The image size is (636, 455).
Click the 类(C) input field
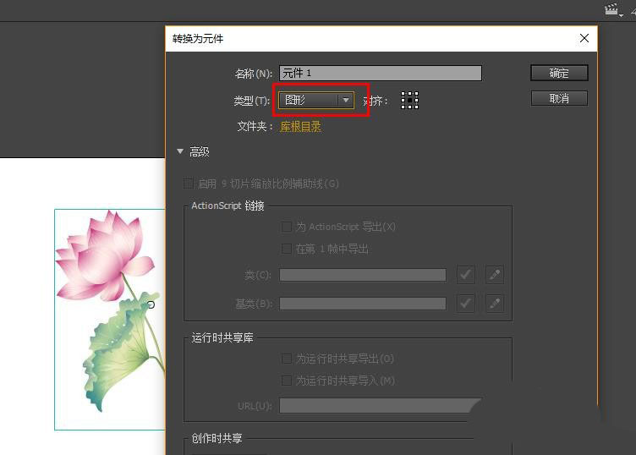pos(363,275)
